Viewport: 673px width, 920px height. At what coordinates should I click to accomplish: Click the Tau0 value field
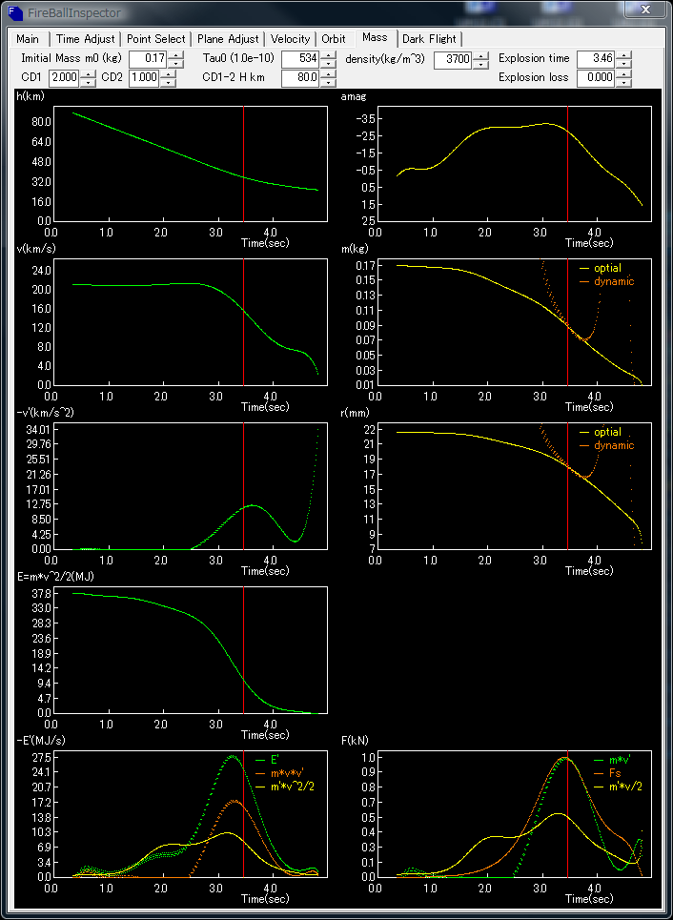click(300, 58)
